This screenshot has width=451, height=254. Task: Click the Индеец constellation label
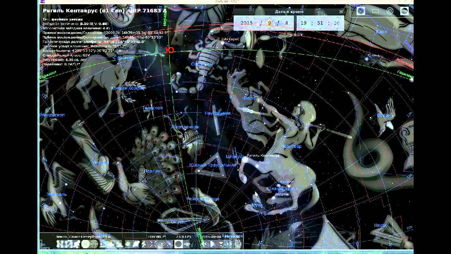[x=100, y=163]
